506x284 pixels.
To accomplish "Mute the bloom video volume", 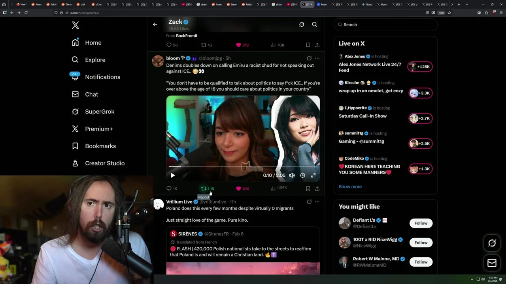I will (292, 176).
